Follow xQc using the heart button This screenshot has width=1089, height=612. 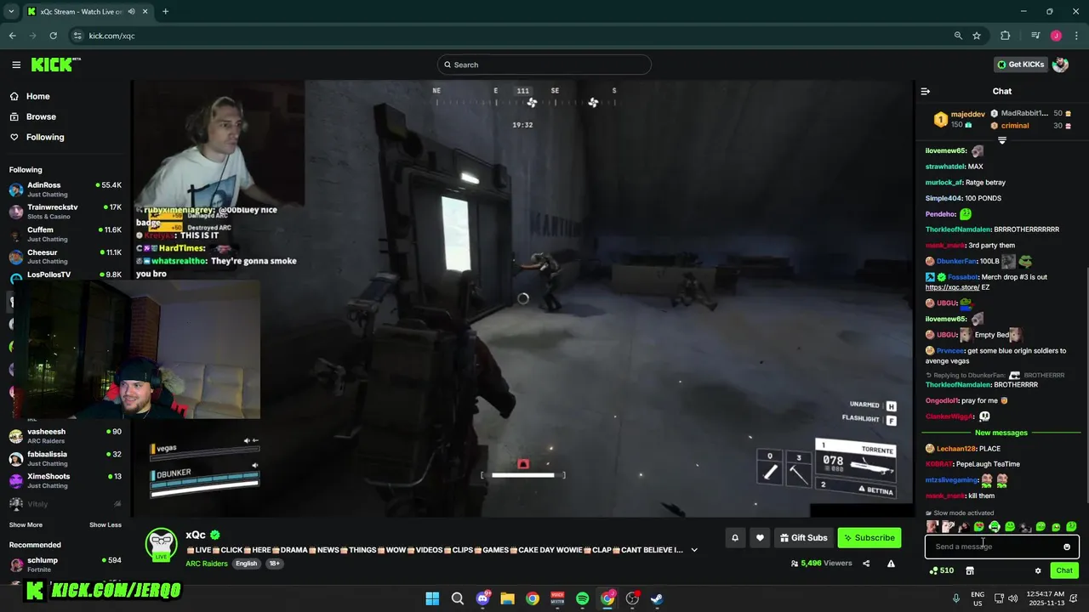pyautogui.click(x=760, y=537)
